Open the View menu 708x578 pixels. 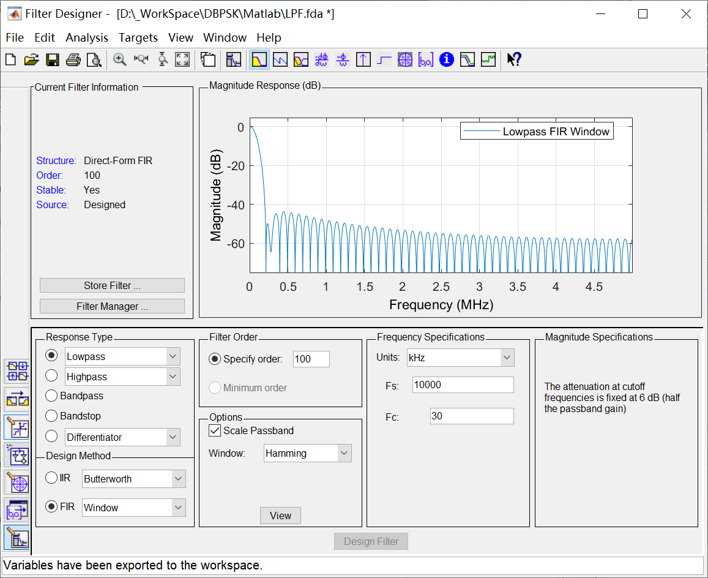tap(181, 37)
